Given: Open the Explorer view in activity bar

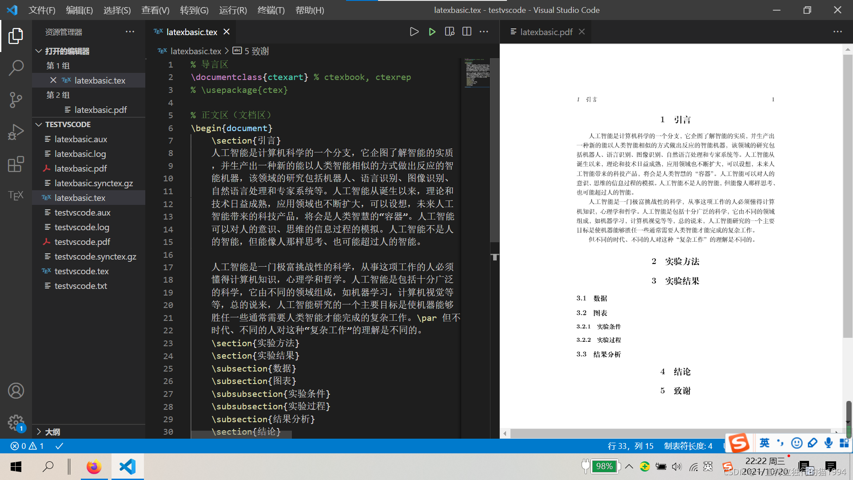Looking at the screenshot, I should click(x=16, y=36).
